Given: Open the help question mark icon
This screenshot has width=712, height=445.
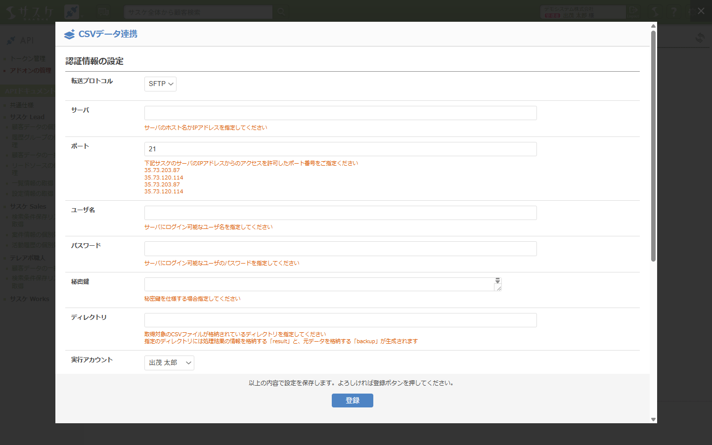Looking at the screenshot, I should tap(673, 12).
